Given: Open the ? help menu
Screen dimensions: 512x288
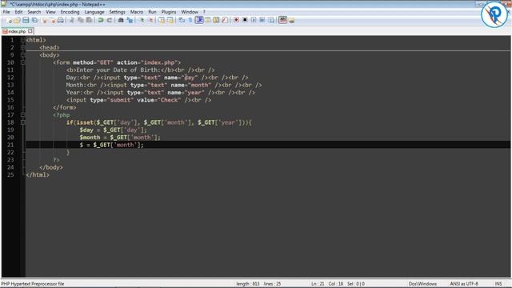Looking at the screenshot, I should tap(204, 12).
